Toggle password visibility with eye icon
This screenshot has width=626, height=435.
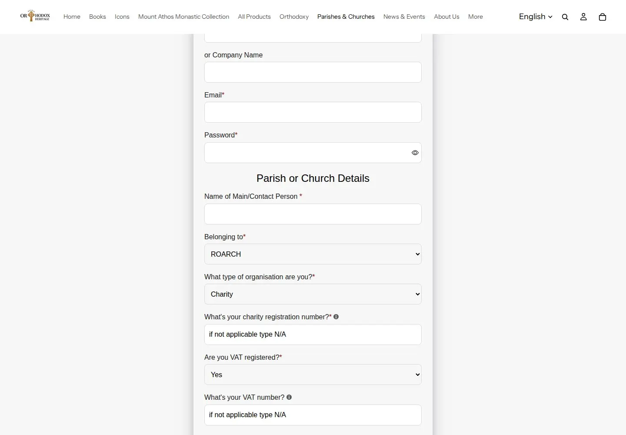point(415,153)
